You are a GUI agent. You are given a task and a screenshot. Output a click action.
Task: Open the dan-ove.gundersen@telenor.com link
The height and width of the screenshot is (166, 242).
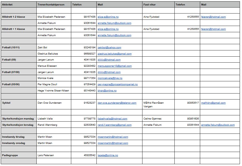point(117,103)
